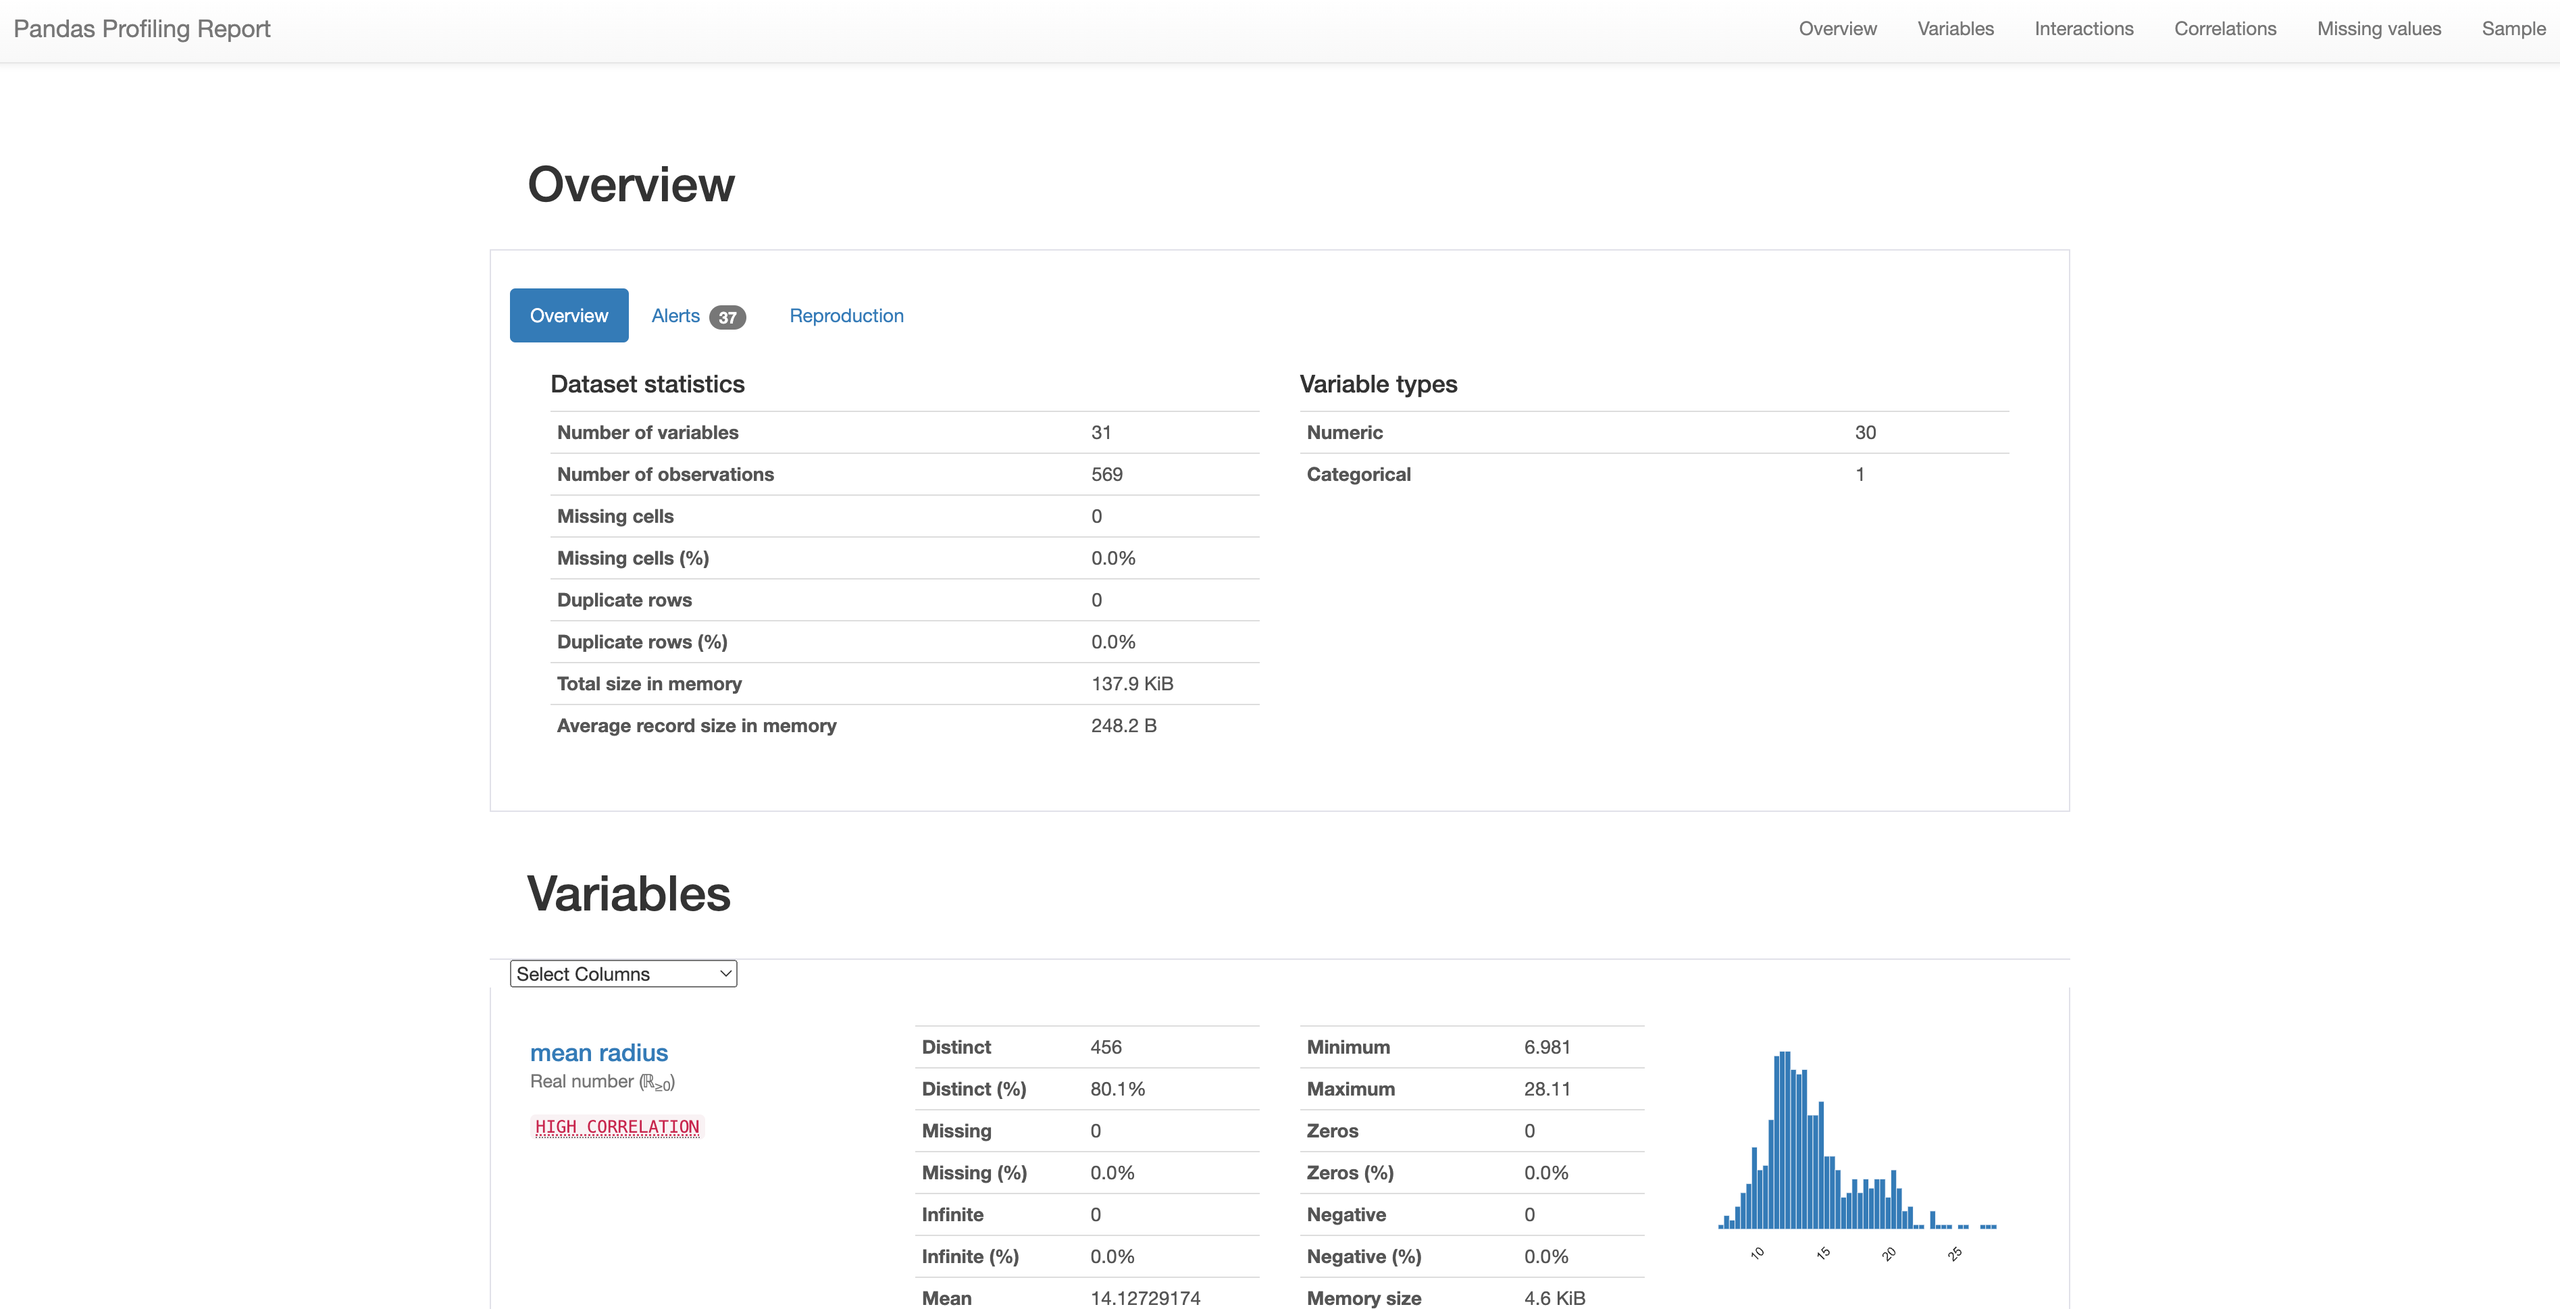Click the HIGH CORRELATION alert tag

pos(617,1127)
